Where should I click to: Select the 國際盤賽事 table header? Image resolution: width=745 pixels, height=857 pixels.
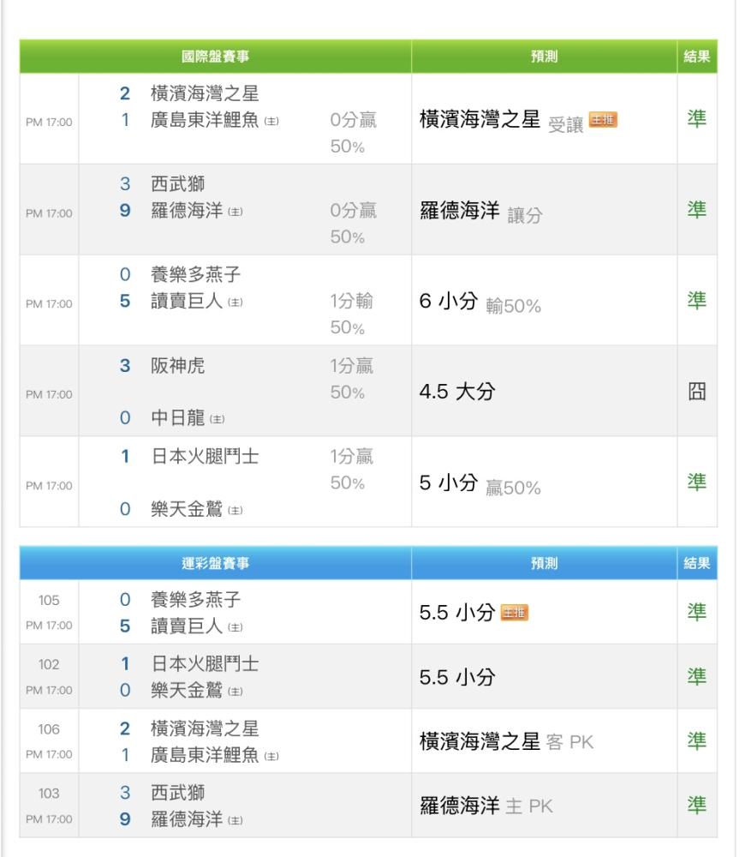click(216, 57)
